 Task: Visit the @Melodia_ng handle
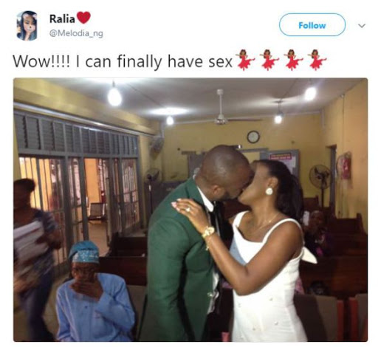[76, 33]
